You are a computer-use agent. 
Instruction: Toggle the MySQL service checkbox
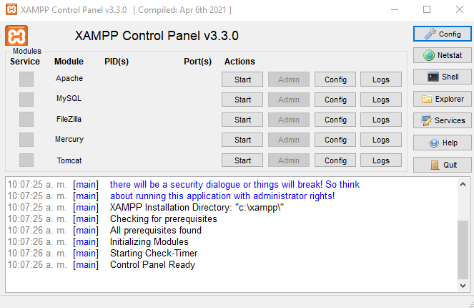[26, 100]
